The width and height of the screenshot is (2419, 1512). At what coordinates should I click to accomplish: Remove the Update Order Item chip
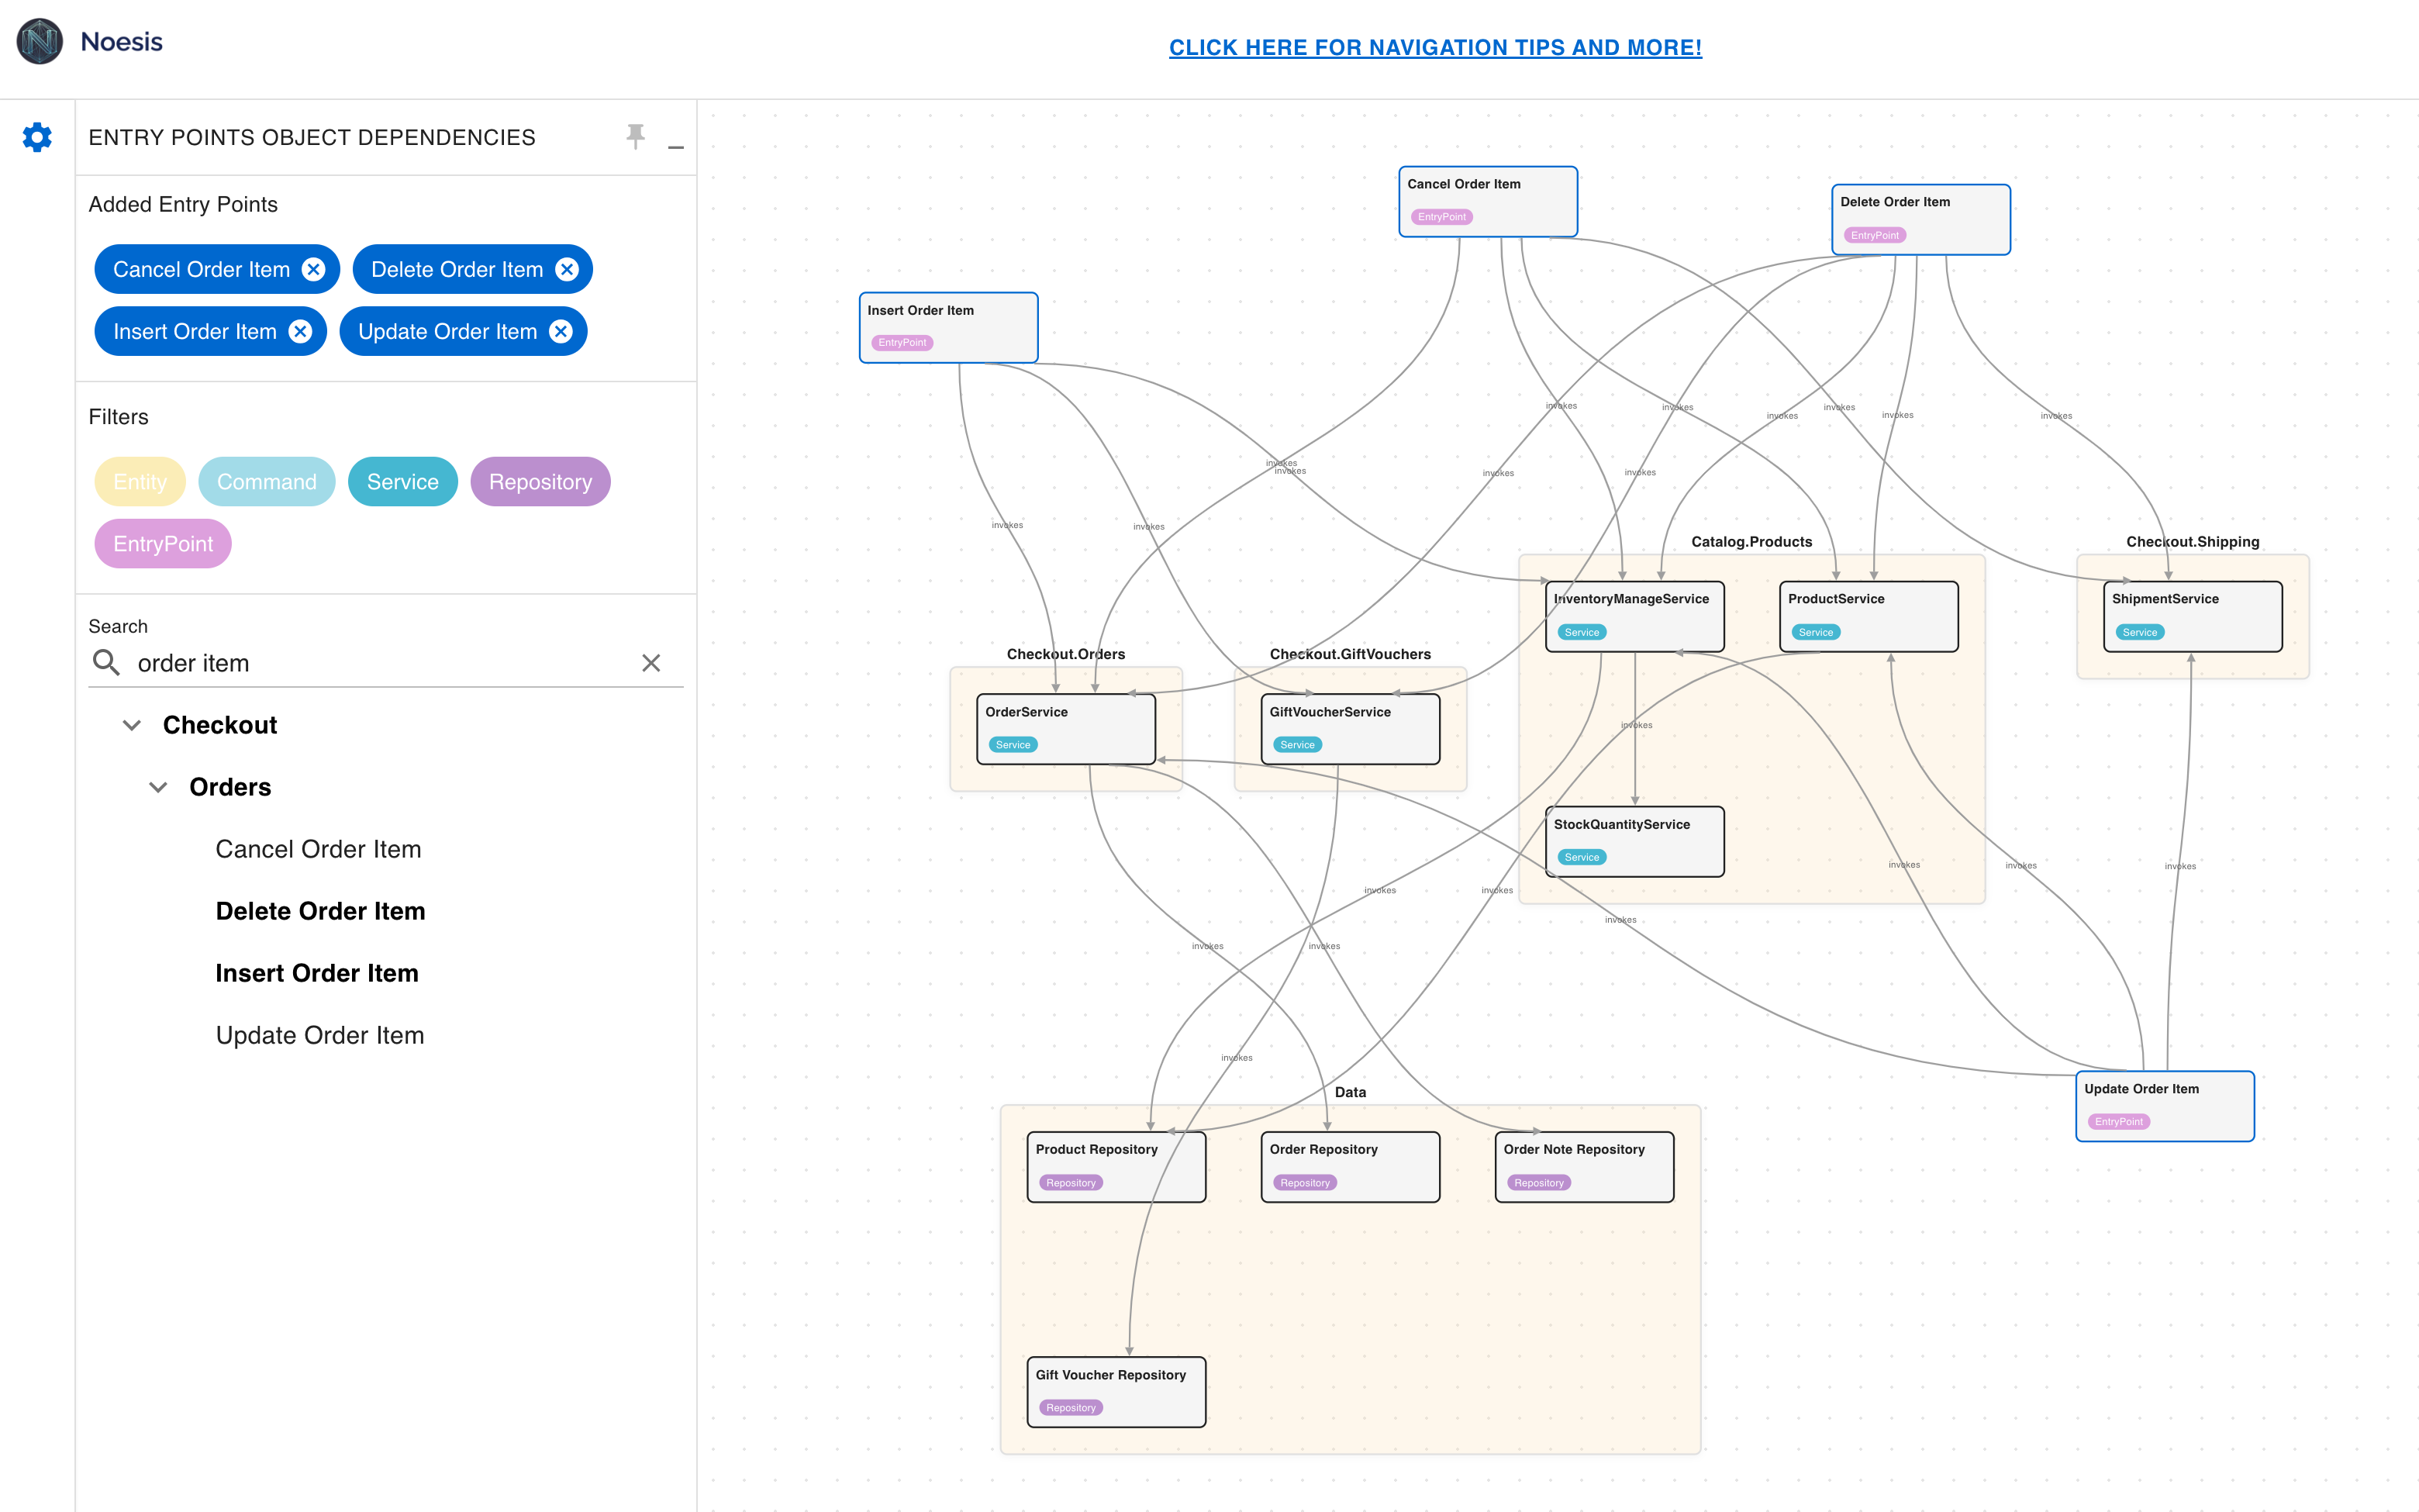pyautogui.click(x=561, y=331)
